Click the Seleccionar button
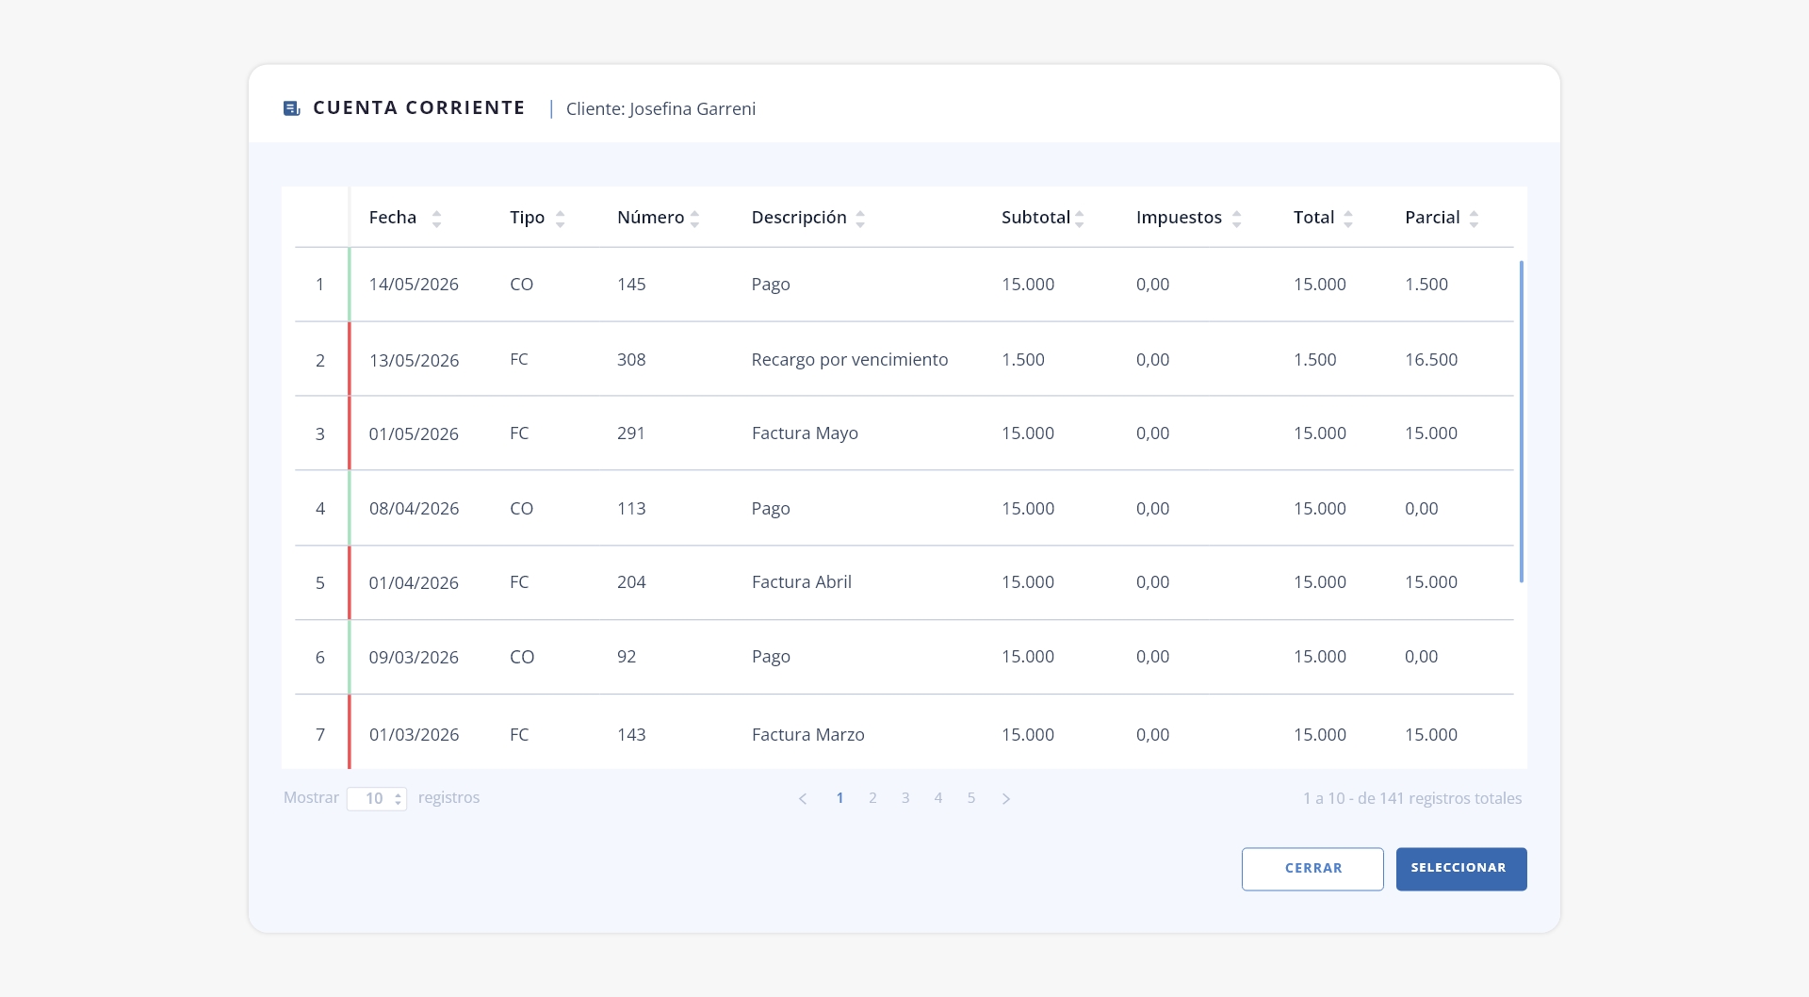Viewport: 1809px width, 997px height. [1461, 869]
